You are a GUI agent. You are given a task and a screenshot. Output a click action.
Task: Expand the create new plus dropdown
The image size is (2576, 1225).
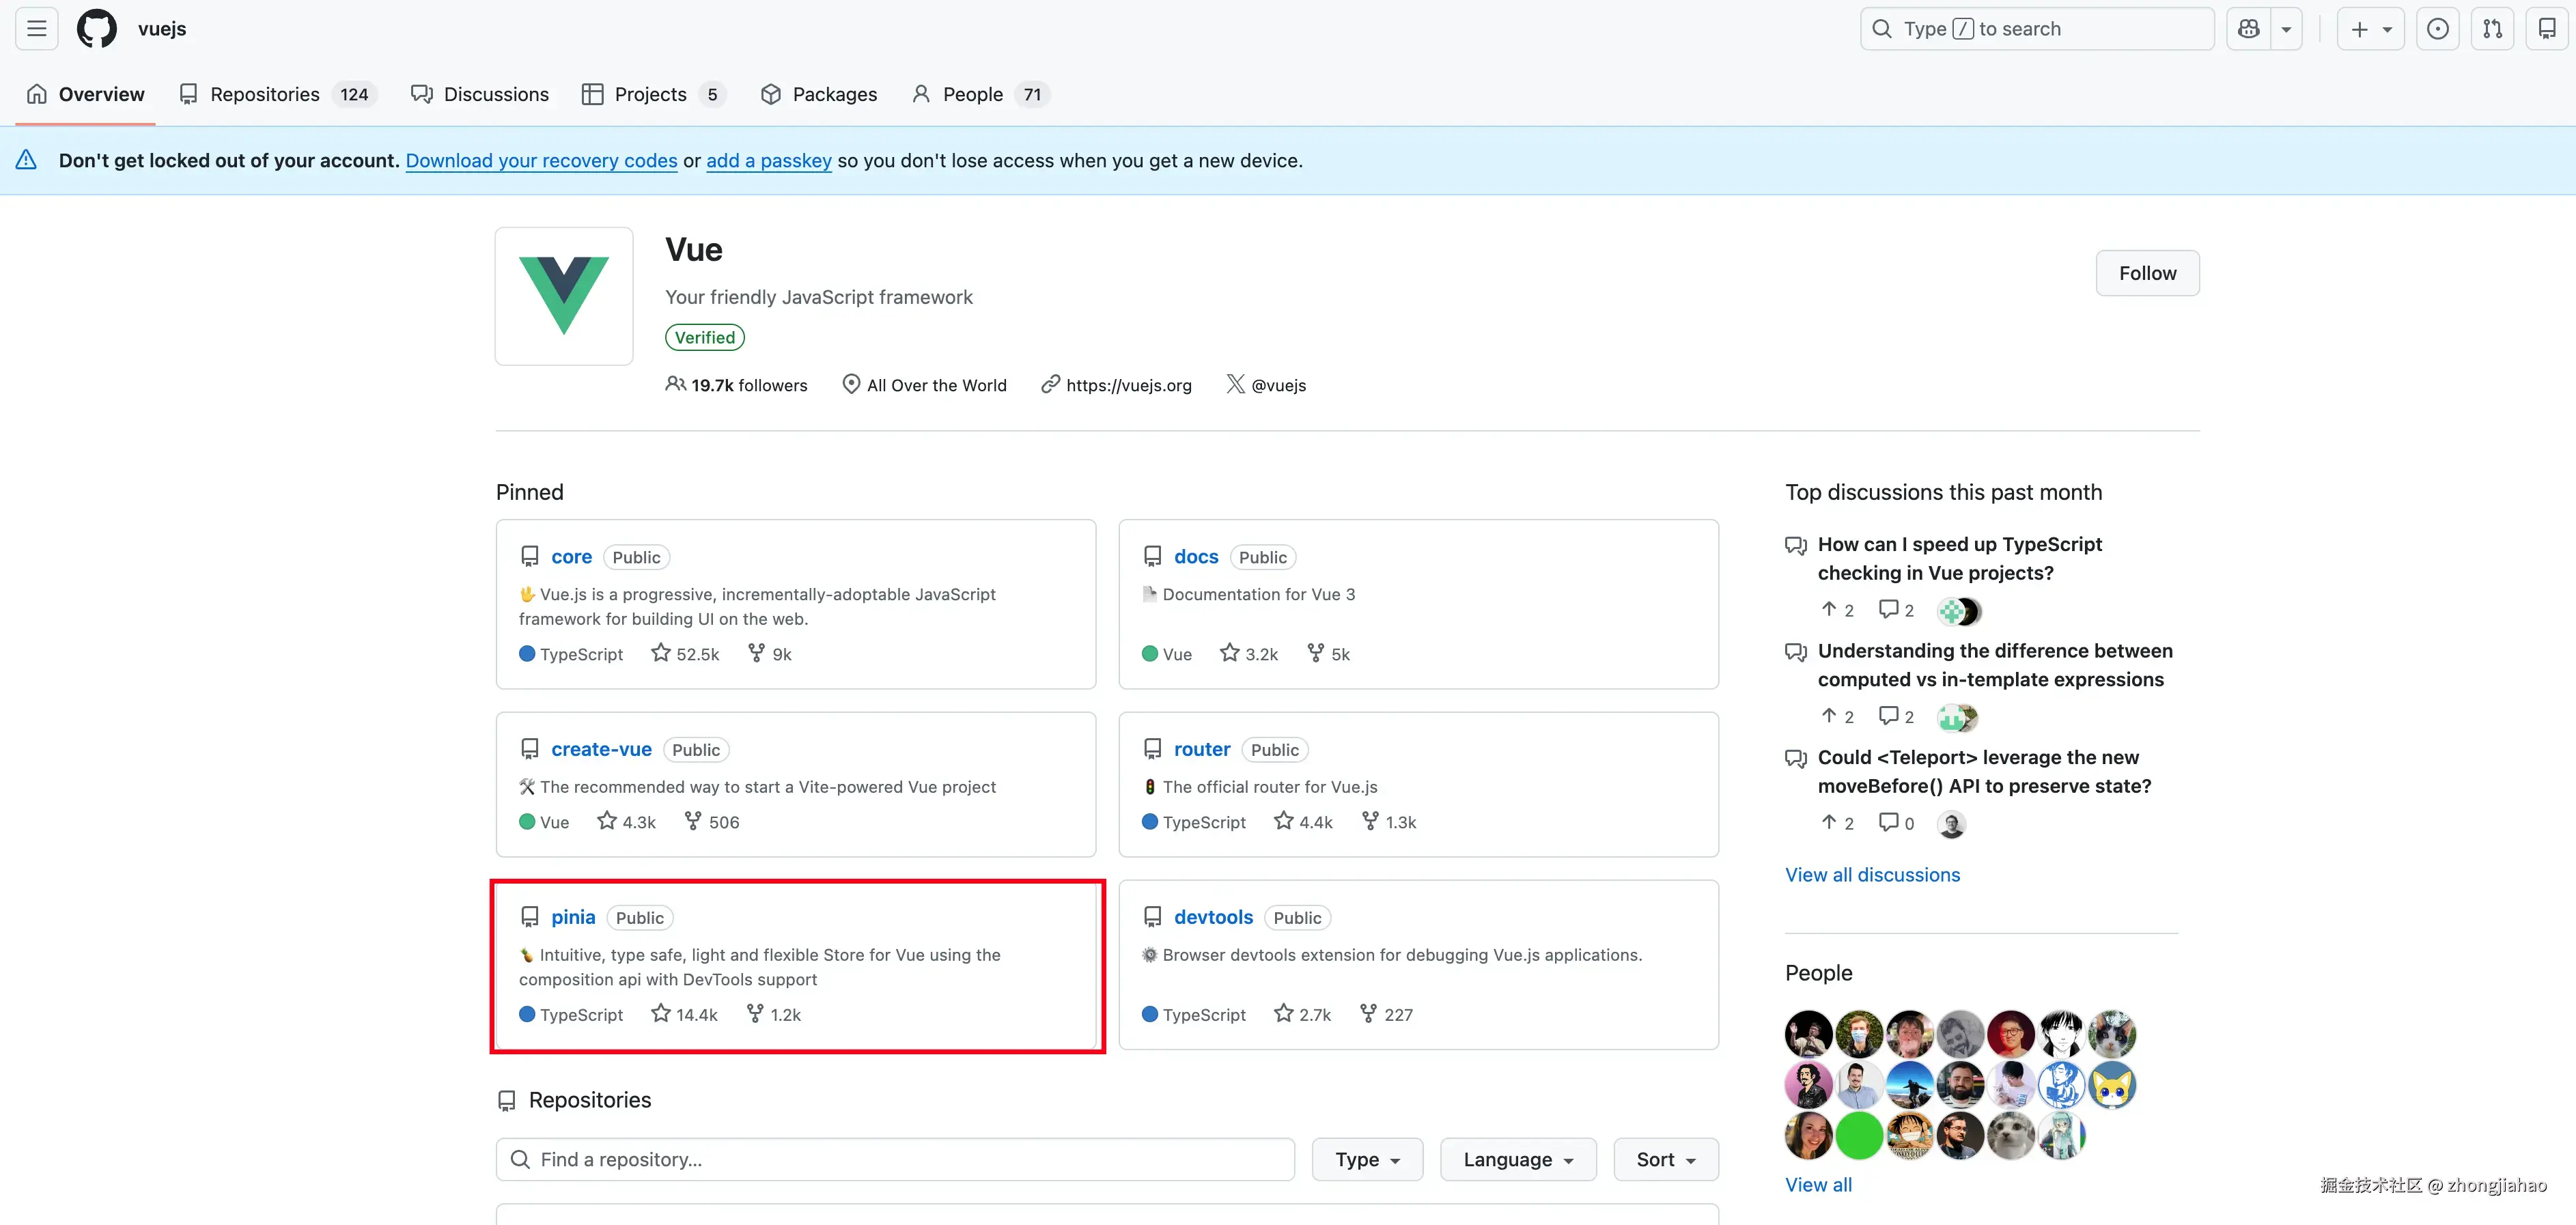pyautogui.click(x=2370, y=29)
